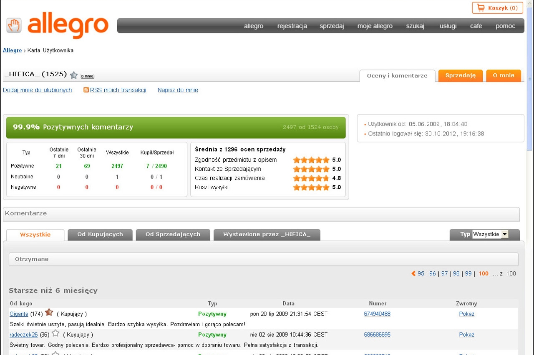Click total positive count 2497

(x=117, y=166)
